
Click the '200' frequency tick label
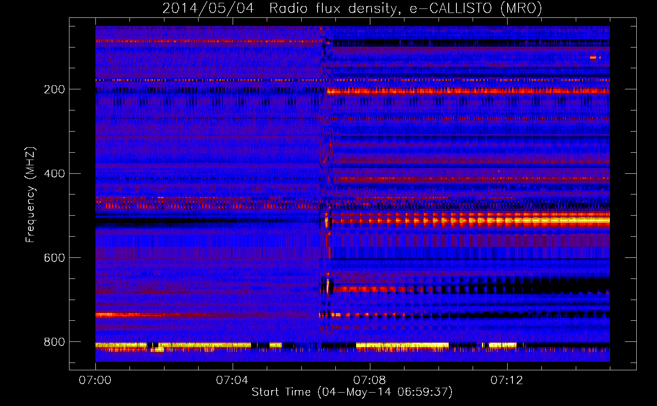54,89
